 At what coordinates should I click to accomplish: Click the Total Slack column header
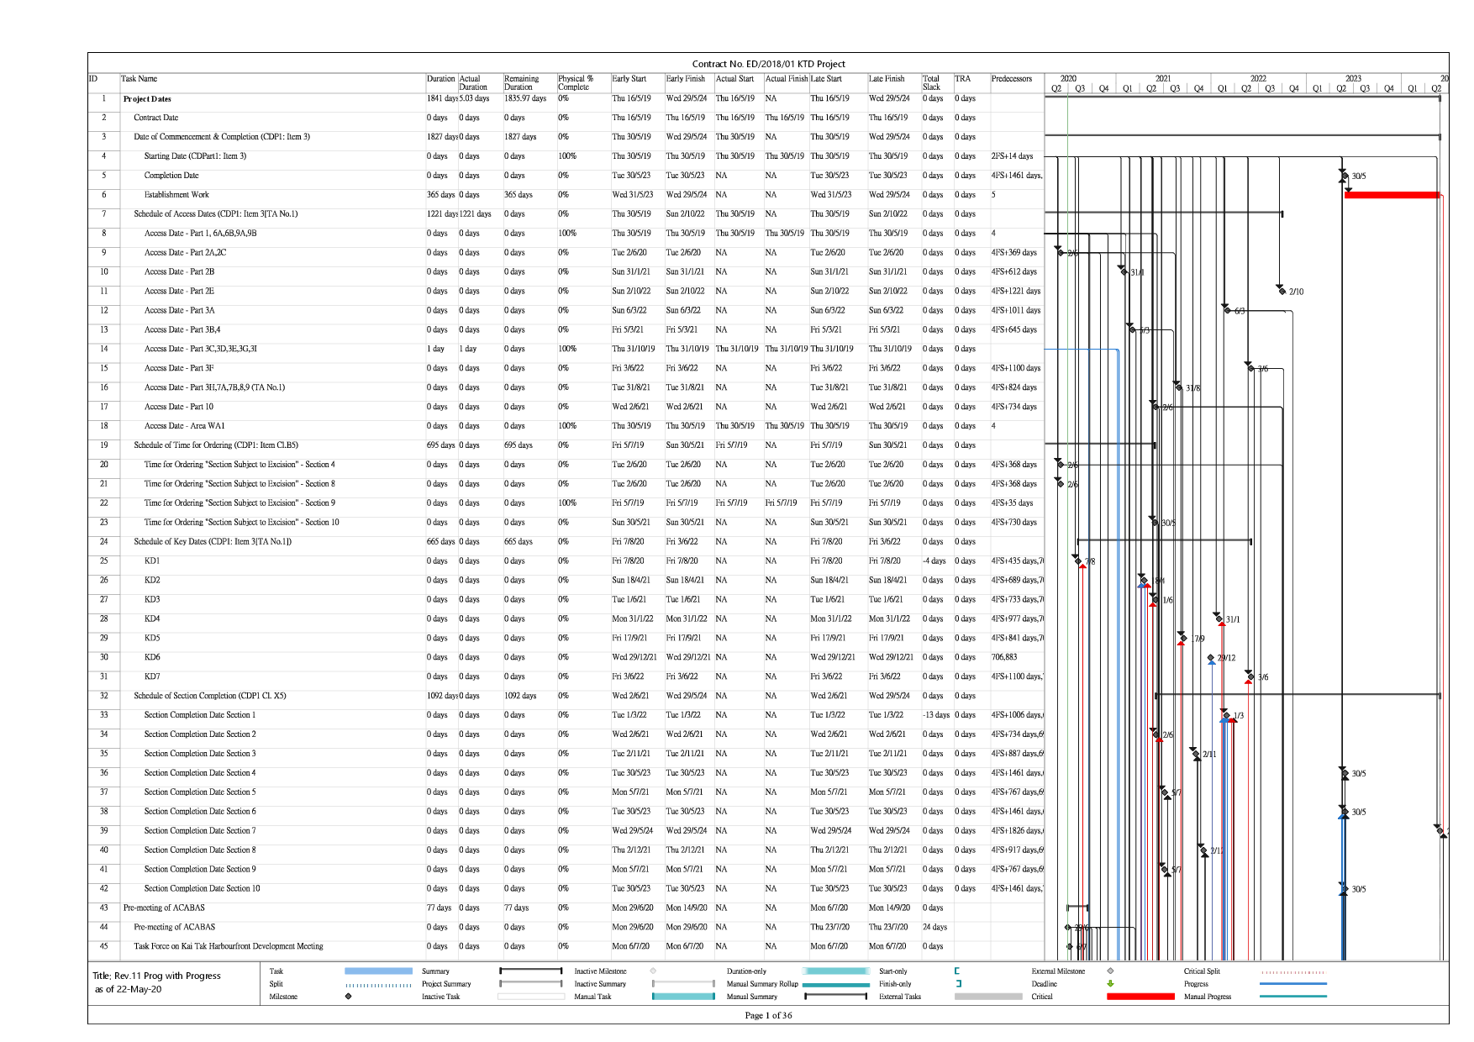tap(931, 82)
